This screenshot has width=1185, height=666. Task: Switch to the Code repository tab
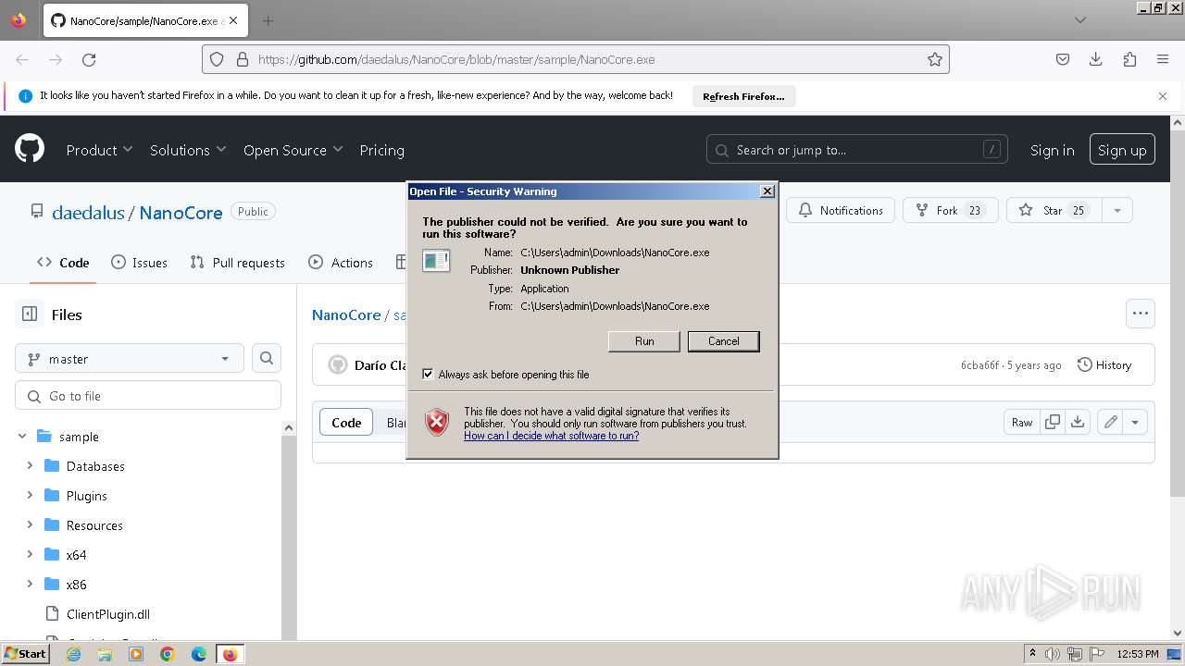tap(63, 263)
